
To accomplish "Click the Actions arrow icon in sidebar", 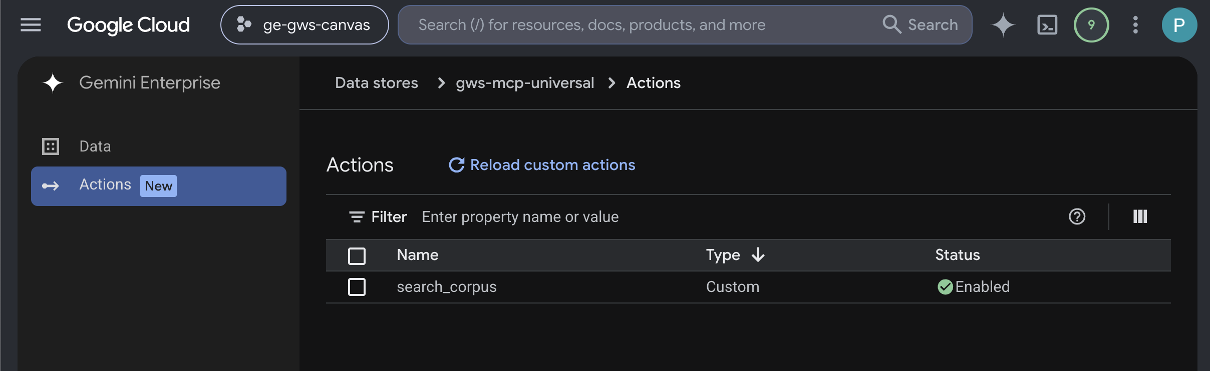I will coord(51,186).
